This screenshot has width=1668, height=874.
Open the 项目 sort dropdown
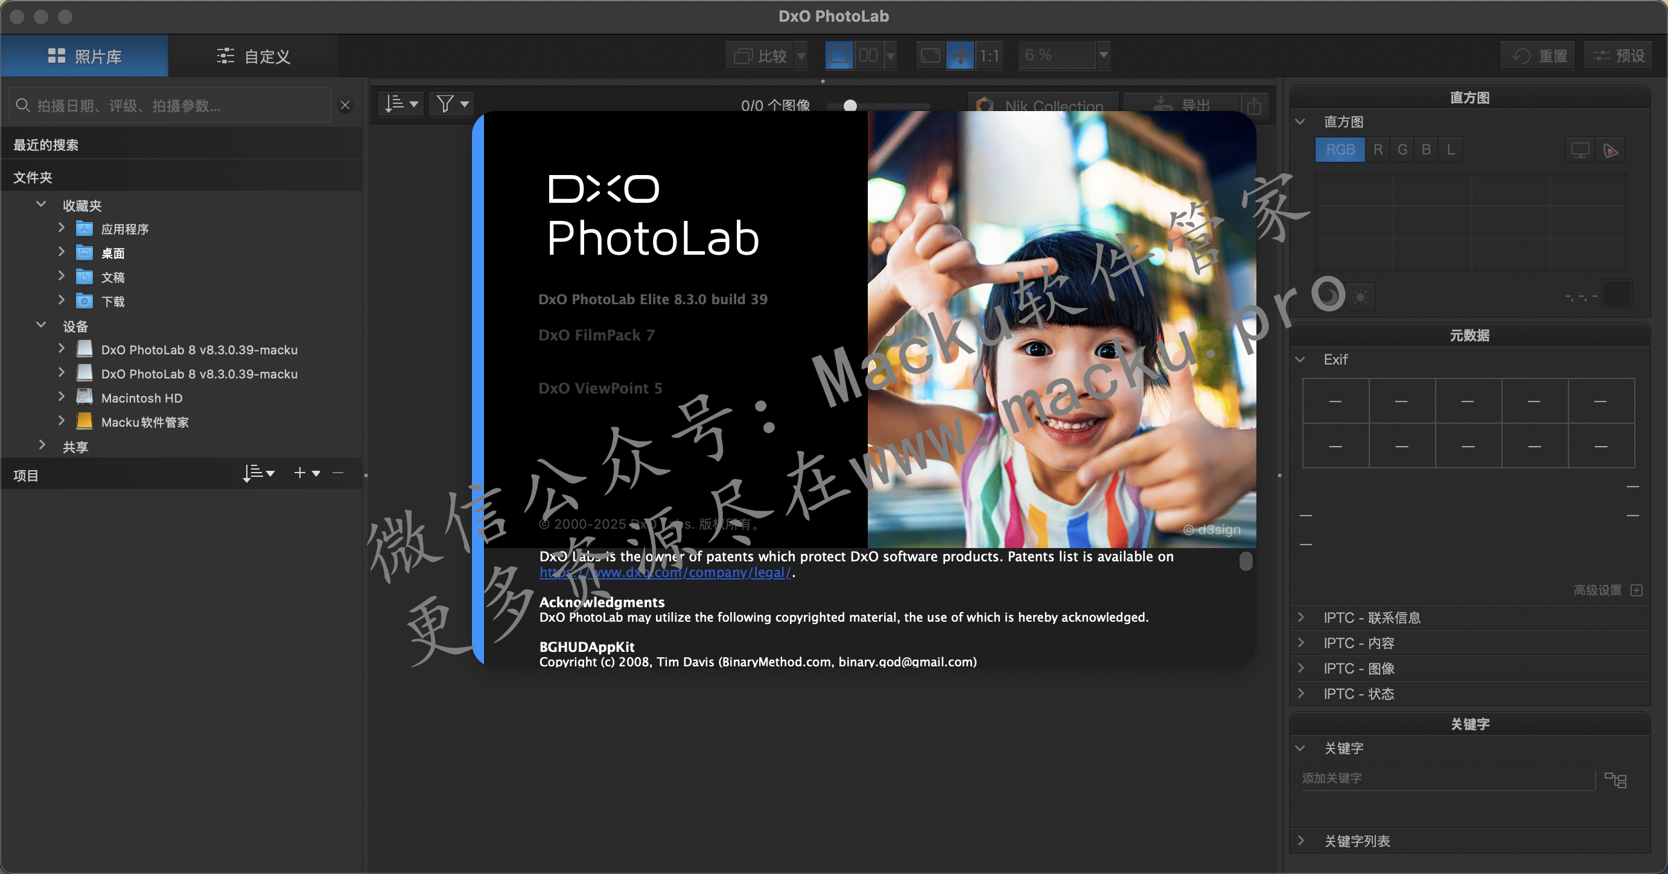(259, 473)
